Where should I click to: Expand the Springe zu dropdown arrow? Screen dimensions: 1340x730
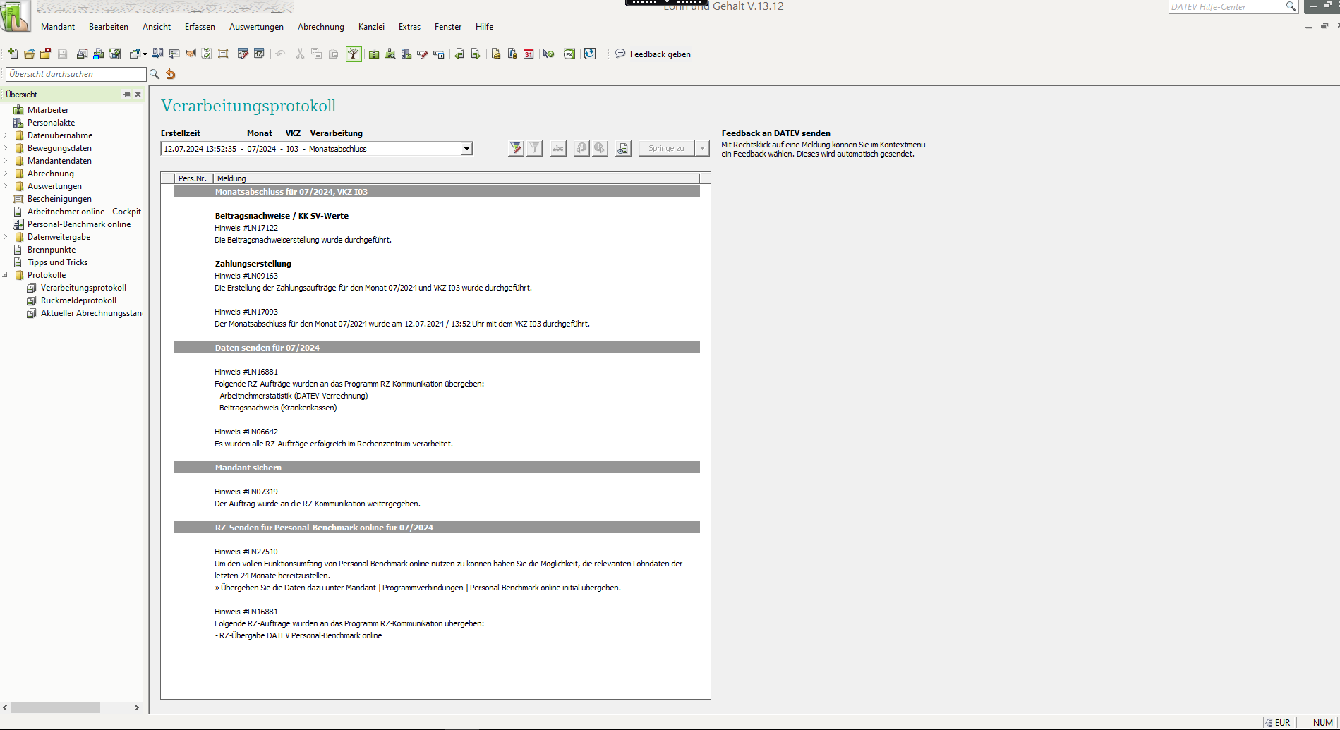702,148
